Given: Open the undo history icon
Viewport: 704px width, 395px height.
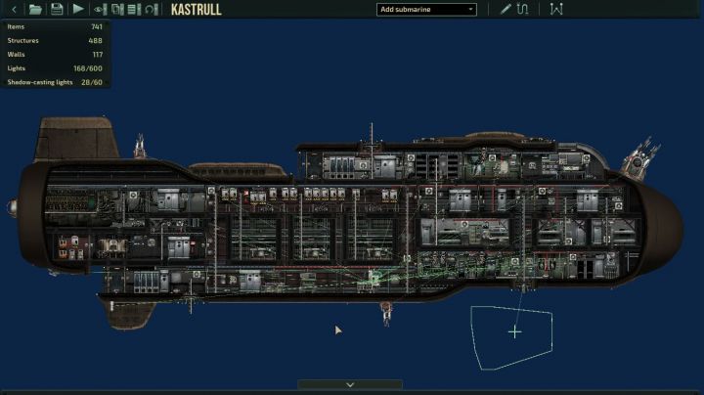Looking at the screenshot, I should tap(152, 9).
